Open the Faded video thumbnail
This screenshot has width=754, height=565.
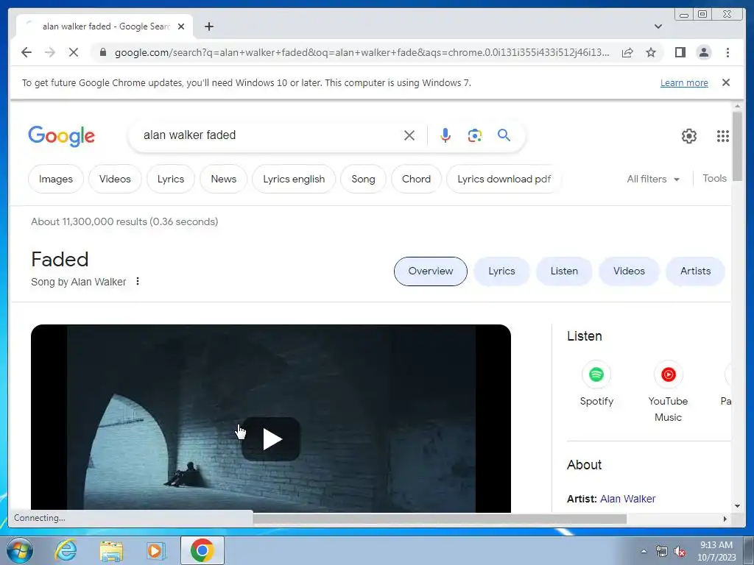271,418
